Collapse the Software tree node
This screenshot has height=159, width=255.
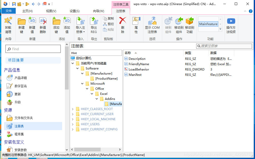click(78, 68)
